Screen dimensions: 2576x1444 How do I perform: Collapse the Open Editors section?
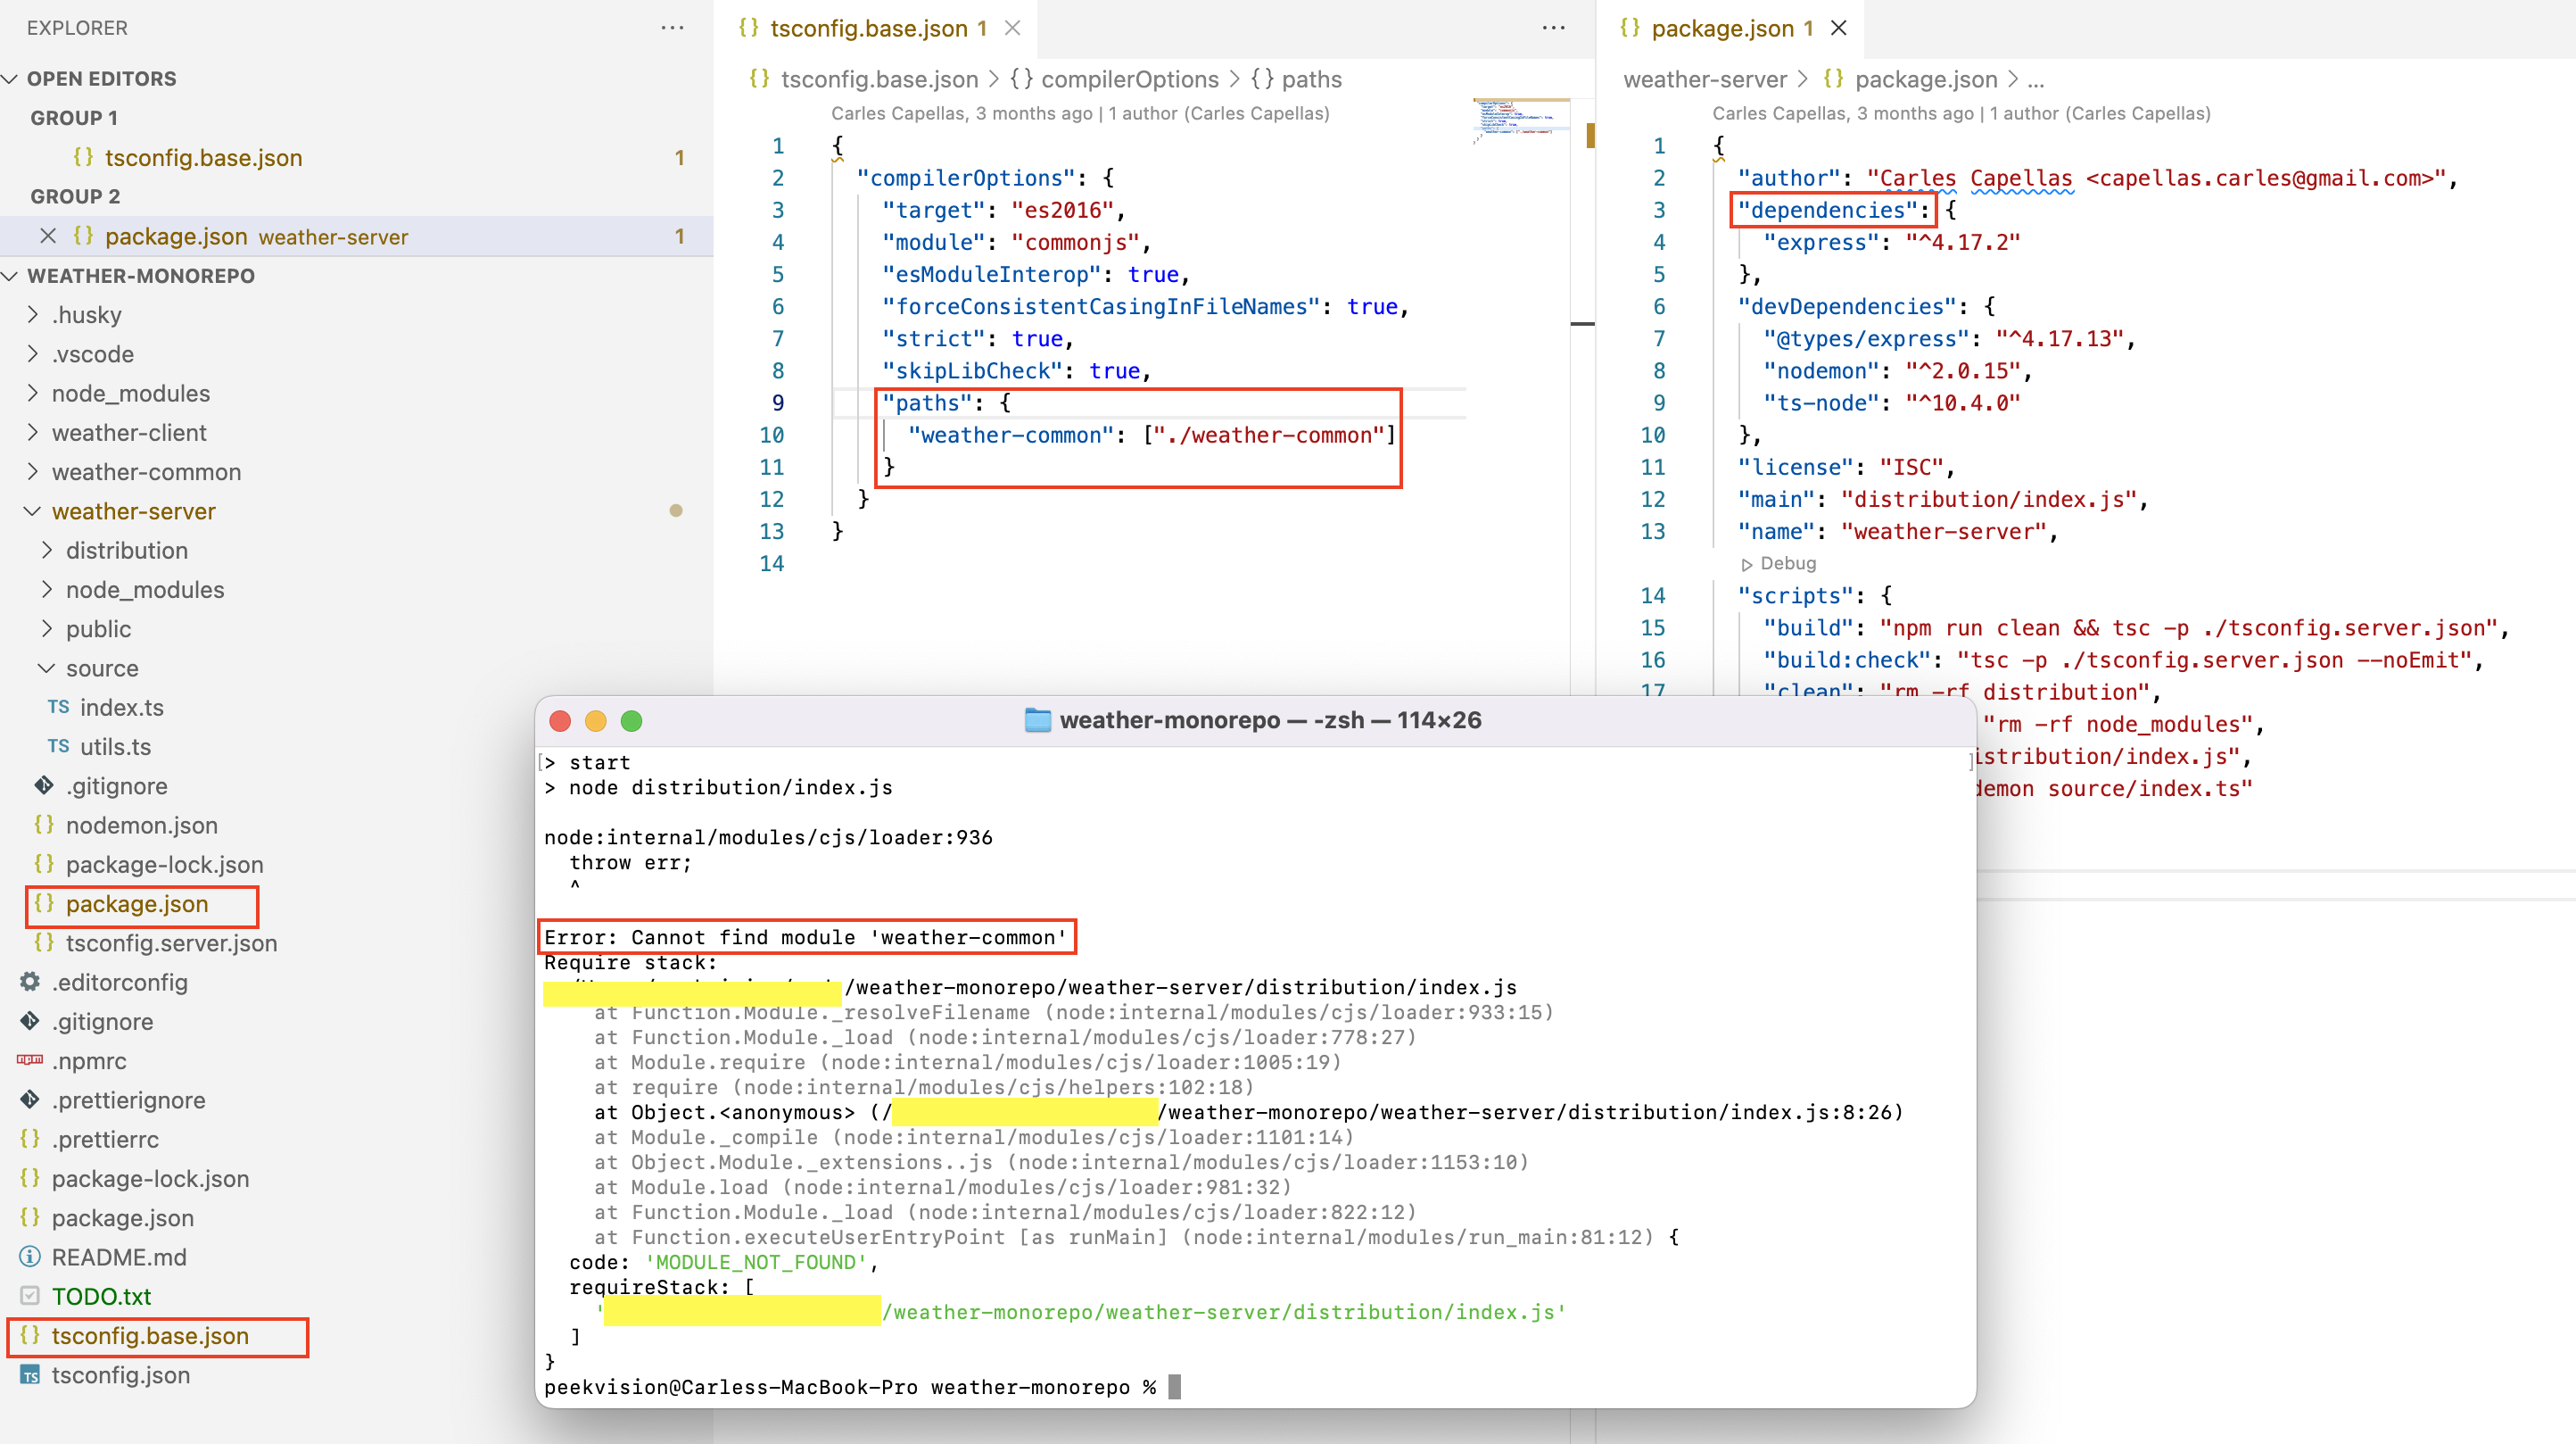pos(11,78)
